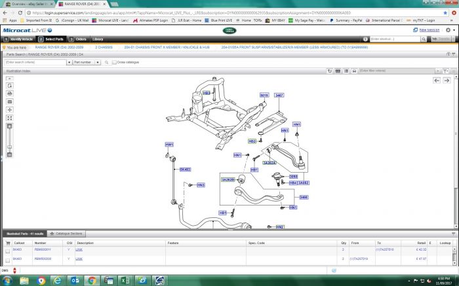Click the 5019 callout on diagram
This screenshot has width=459, height=286.
point(264,96)
